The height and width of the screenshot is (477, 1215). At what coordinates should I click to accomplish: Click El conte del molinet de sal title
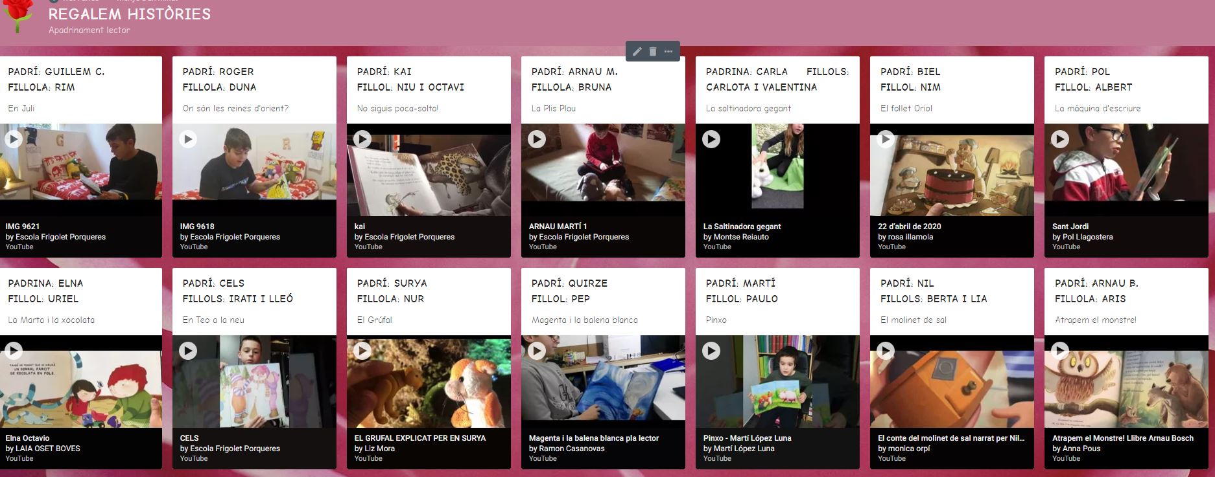coord(951,438)
